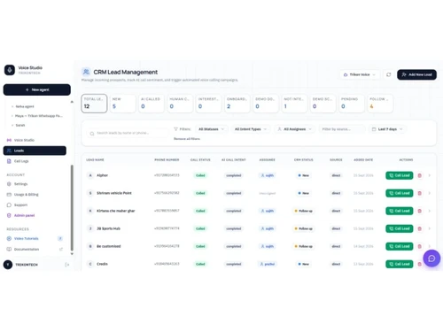Screen dimensions: 443x332
Task: Click the Alpher avatar letter
Action: tap(90, 175)
